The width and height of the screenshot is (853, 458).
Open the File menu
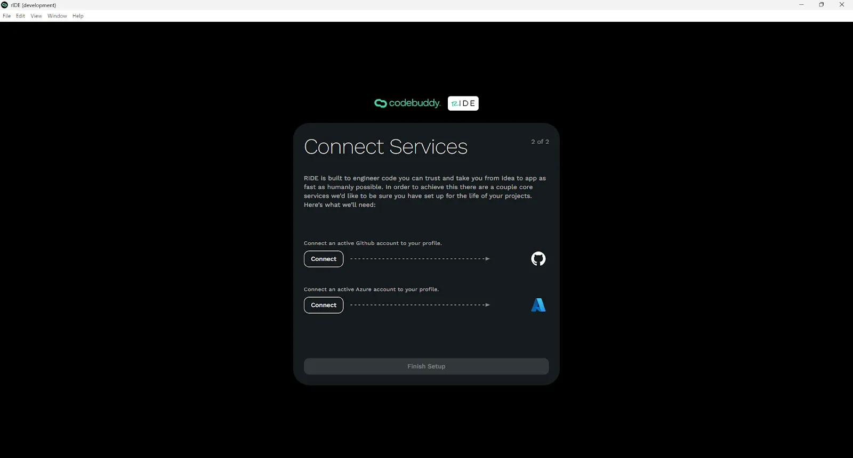click(x=7, y=16)
